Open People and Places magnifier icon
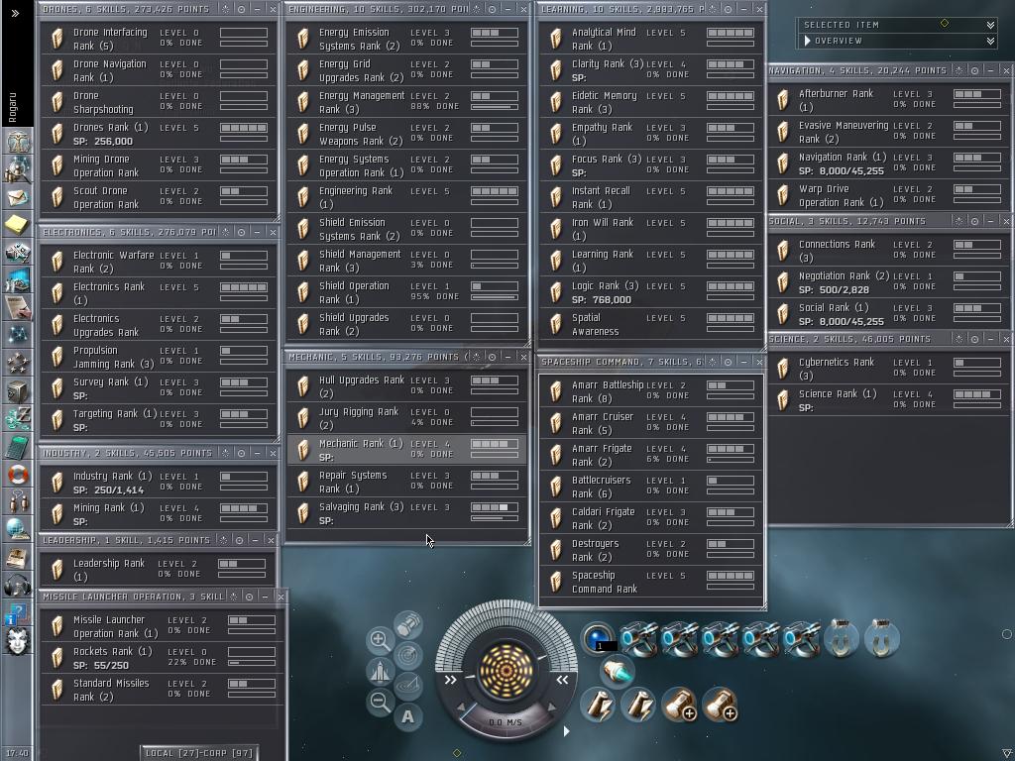The image size is (1015, 761). pyautogui.click(x=18, y=168)
